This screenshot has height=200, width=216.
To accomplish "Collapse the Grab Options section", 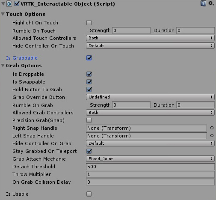I will pyautogui.click(x=3, y=66).
